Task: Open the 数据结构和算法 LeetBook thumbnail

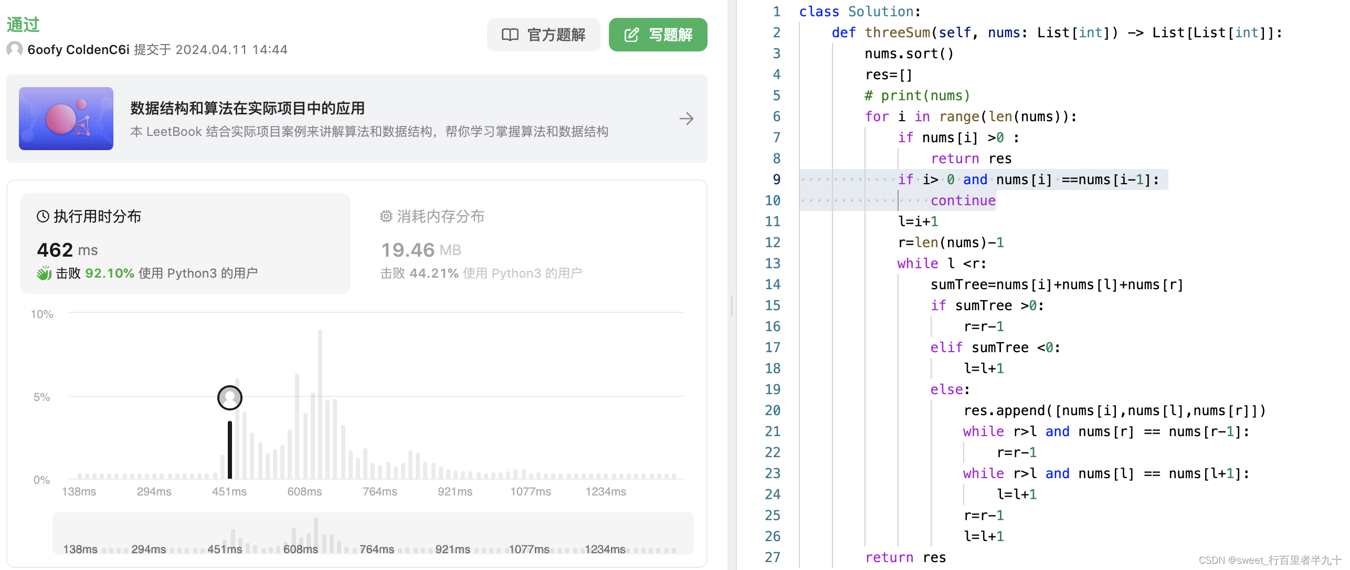Action: 66,119
